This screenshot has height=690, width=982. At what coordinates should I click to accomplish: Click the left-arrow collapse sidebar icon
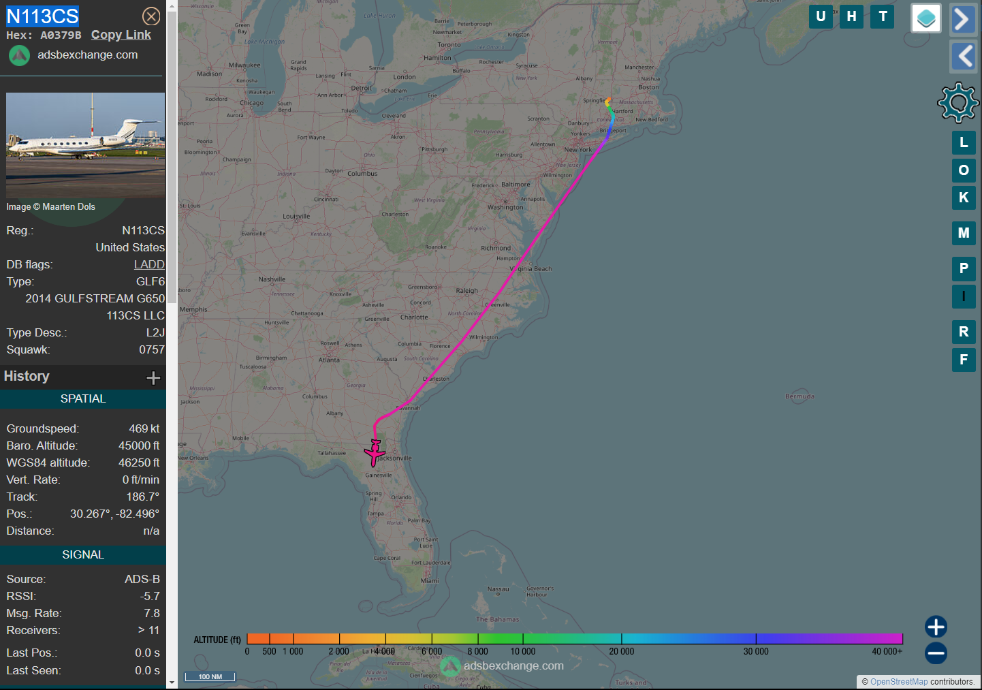pyautogui.click(x=962, y=56)
